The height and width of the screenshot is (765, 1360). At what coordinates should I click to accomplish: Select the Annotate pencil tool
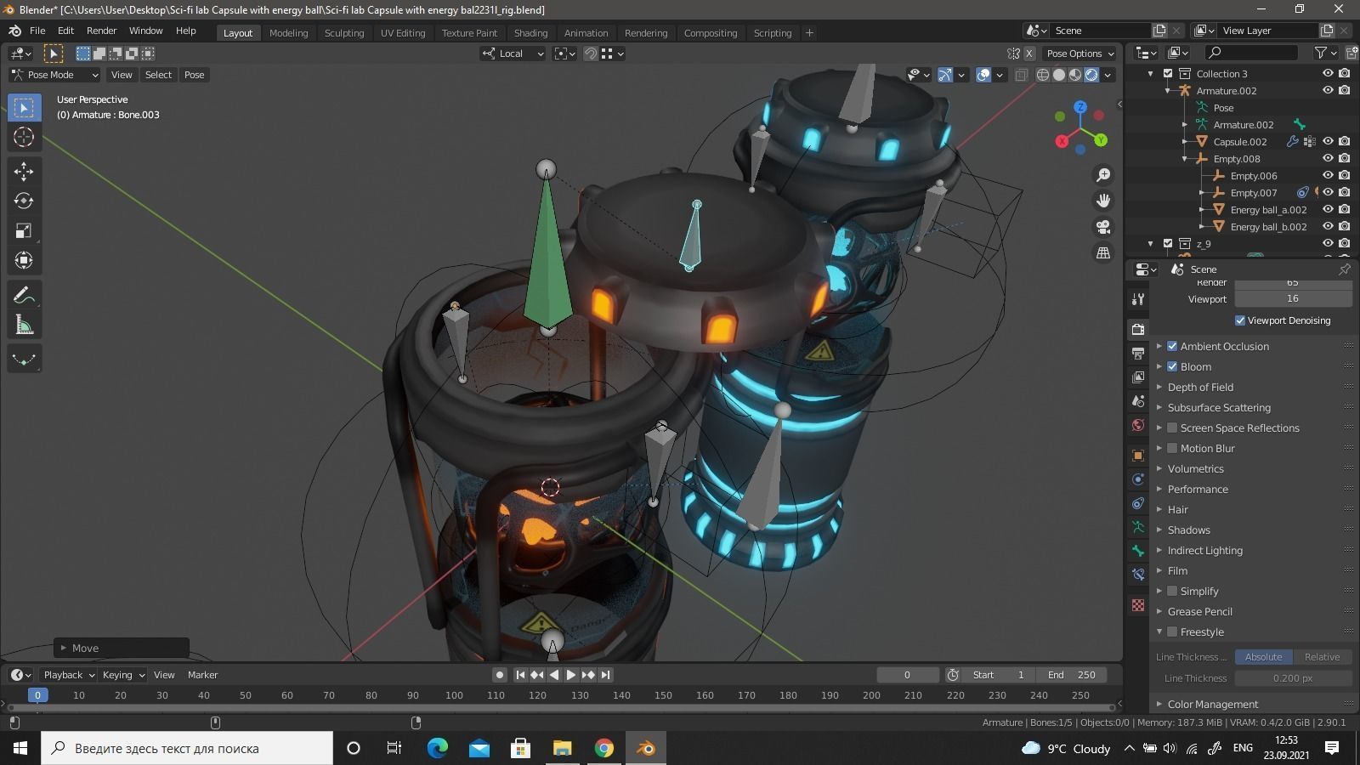pos(24,296)
